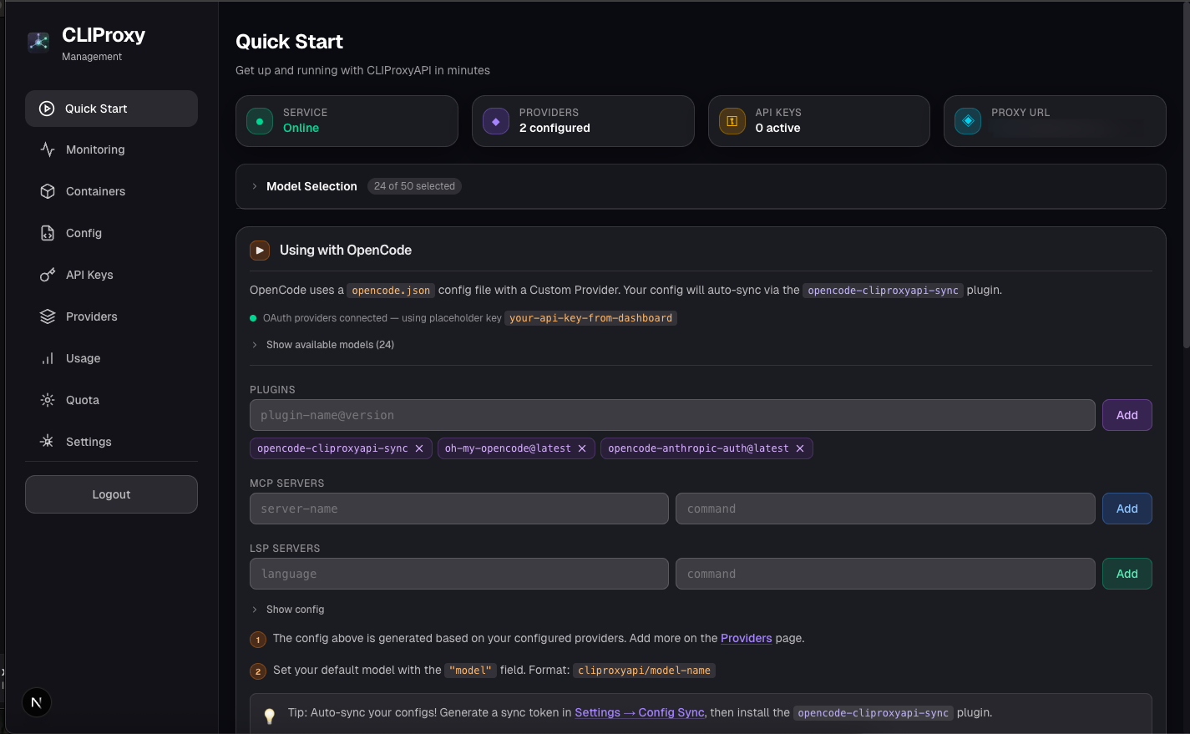
Task: Click the cyan Proxy URL card icon
Action: pyautogui.click(x=968, y=121)
